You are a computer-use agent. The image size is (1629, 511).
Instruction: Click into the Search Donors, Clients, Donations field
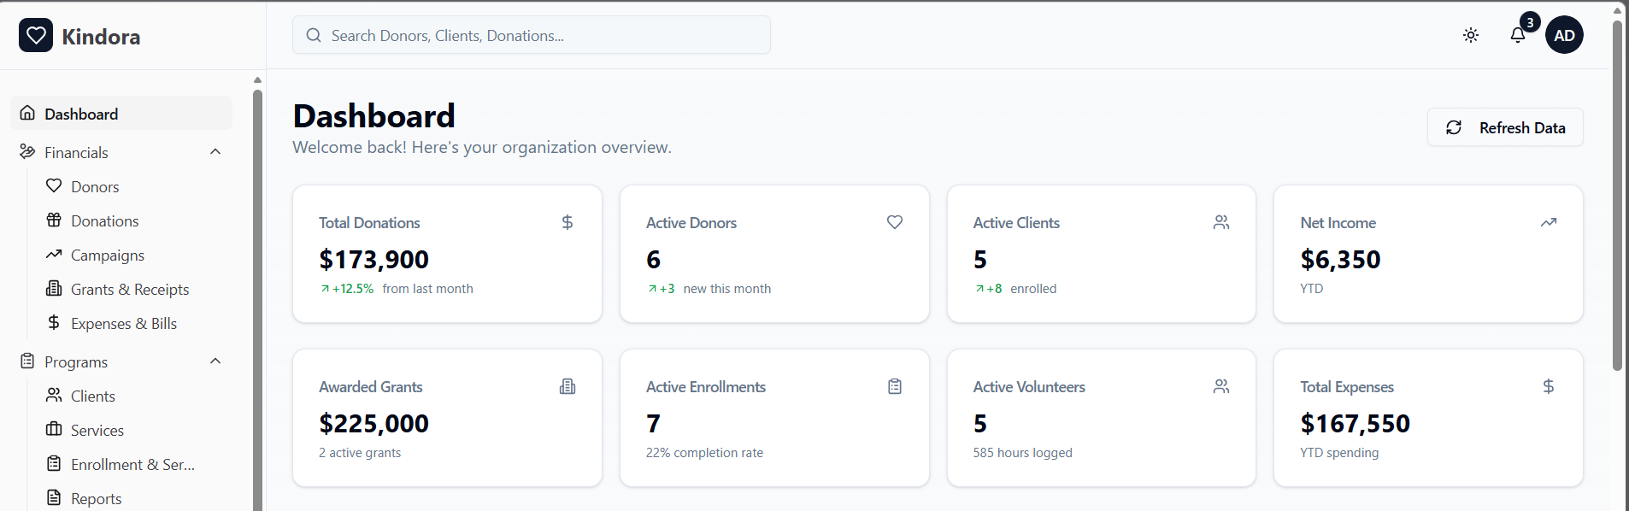532,35
